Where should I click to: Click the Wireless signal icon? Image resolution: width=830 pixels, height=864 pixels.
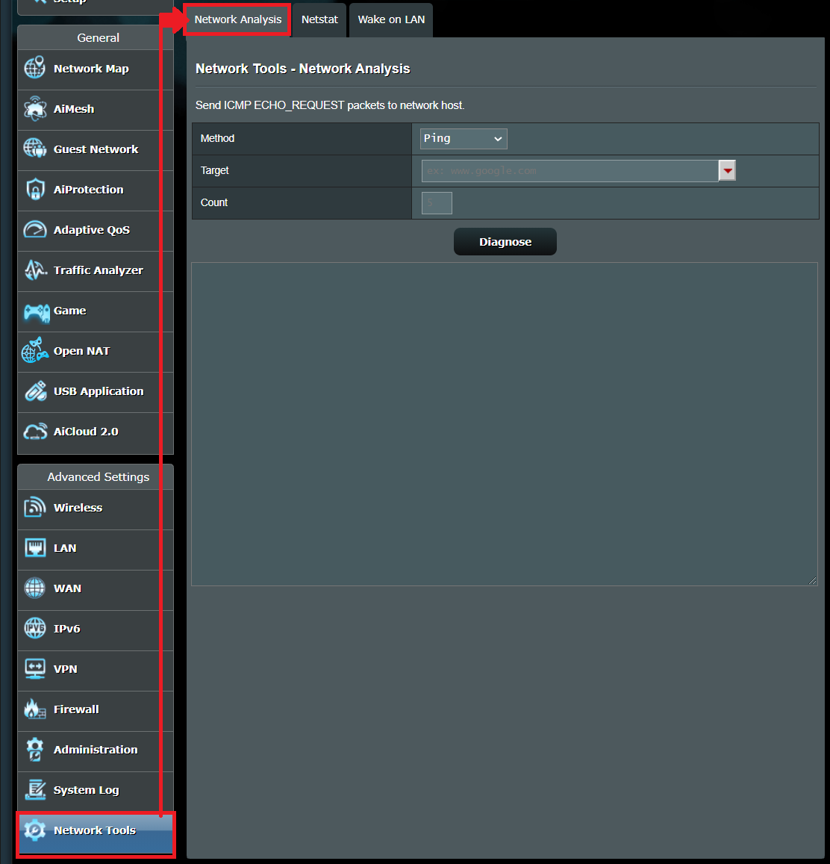click(x=34, y=508)
